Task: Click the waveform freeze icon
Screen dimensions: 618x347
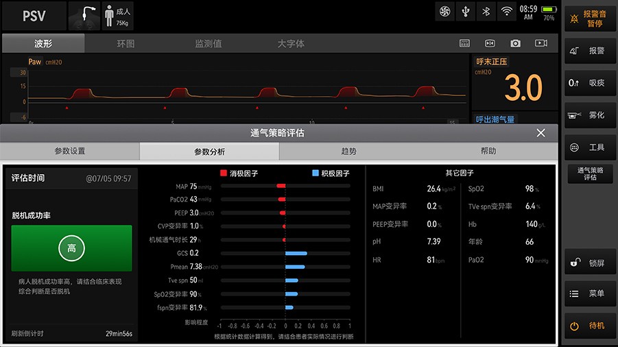Action: 490,43
